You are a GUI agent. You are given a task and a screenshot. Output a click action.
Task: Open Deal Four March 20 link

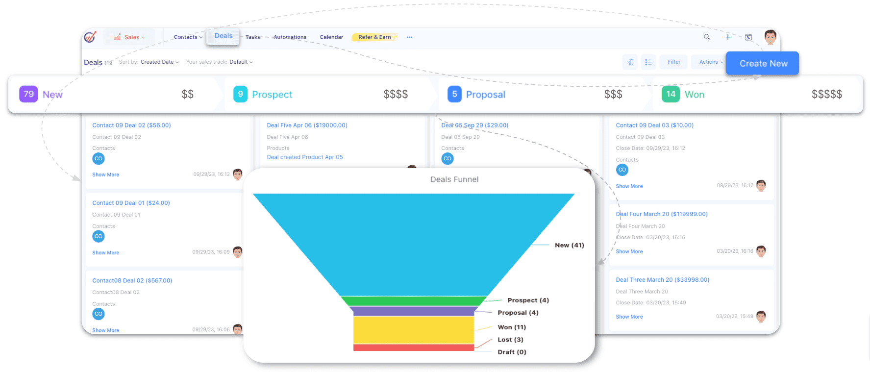[661, 214]
